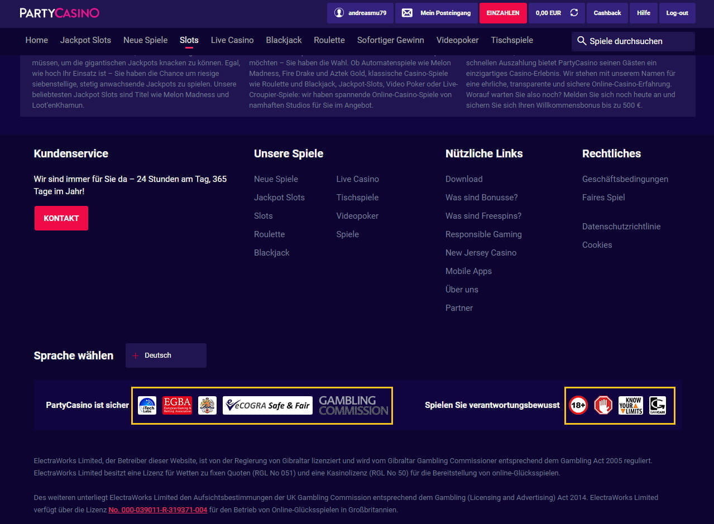Click the envelope icon in Mein Posteingang
Image resolution: width=714 pixels, height=524 pixels.
(x=407, y=13)
